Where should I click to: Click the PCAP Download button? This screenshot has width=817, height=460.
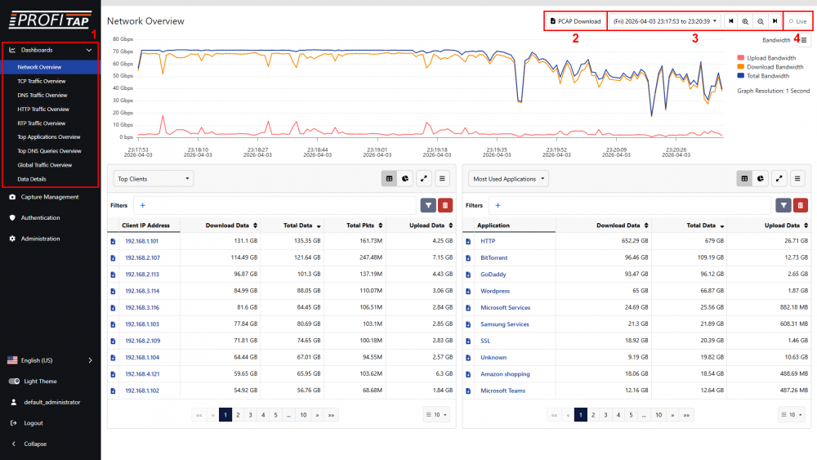(575, 21)
